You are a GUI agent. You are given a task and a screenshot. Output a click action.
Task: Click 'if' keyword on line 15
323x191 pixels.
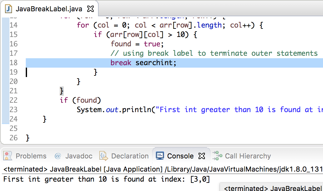click(x=98, y=34)
